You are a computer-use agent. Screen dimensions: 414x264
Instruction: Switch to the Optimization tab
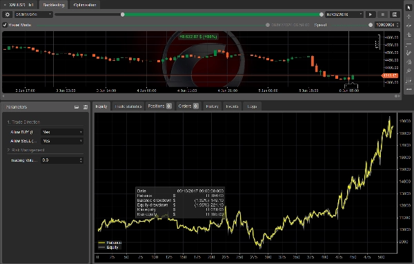85,5
